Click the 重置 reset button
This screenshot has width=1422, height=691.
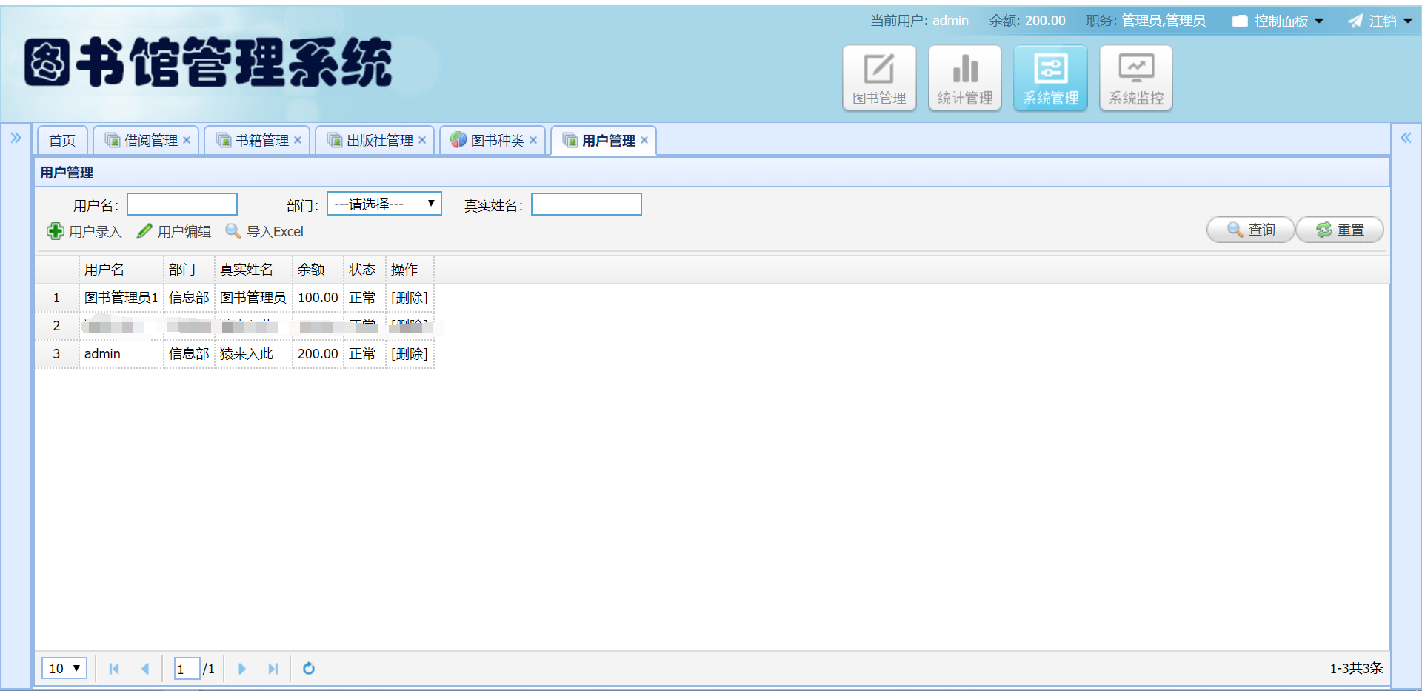click(1339, 230)
